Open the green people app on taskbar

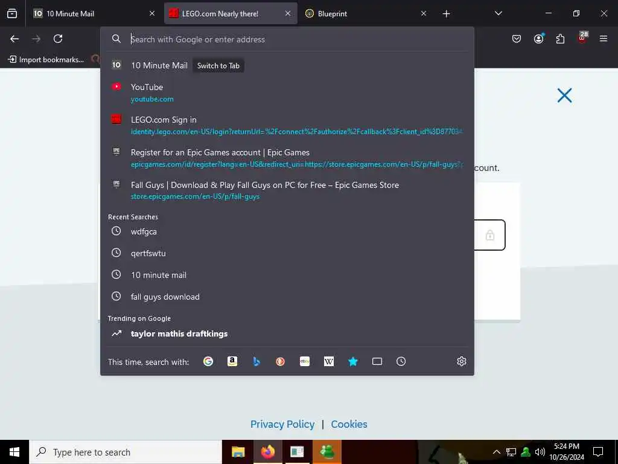click(x=327, y=452)
